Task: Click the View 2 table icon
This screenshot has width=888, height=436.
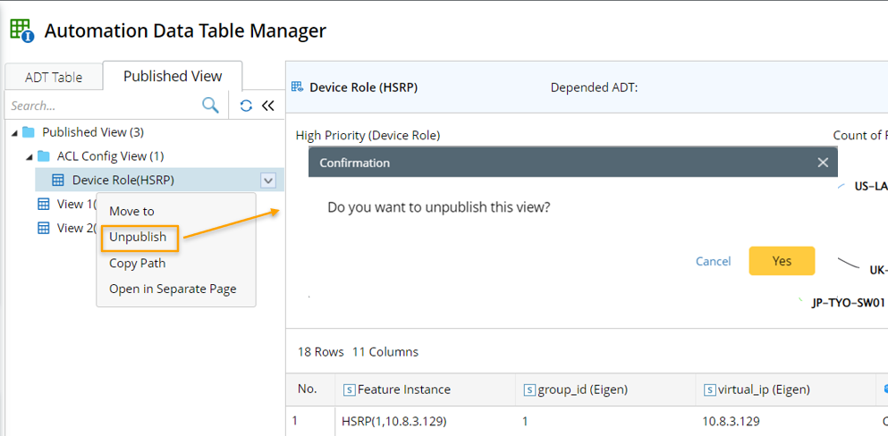Action: coord(43,228)
